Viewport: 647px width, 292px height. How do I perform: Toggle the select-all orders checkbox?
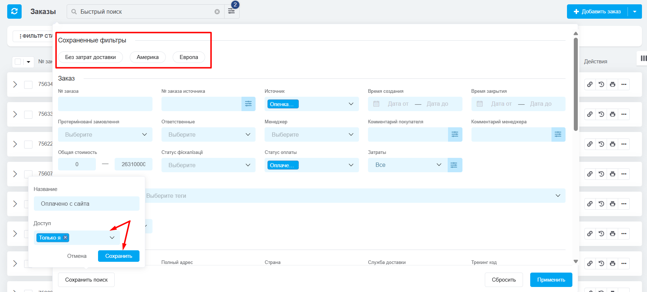click(x=18, y=62)
